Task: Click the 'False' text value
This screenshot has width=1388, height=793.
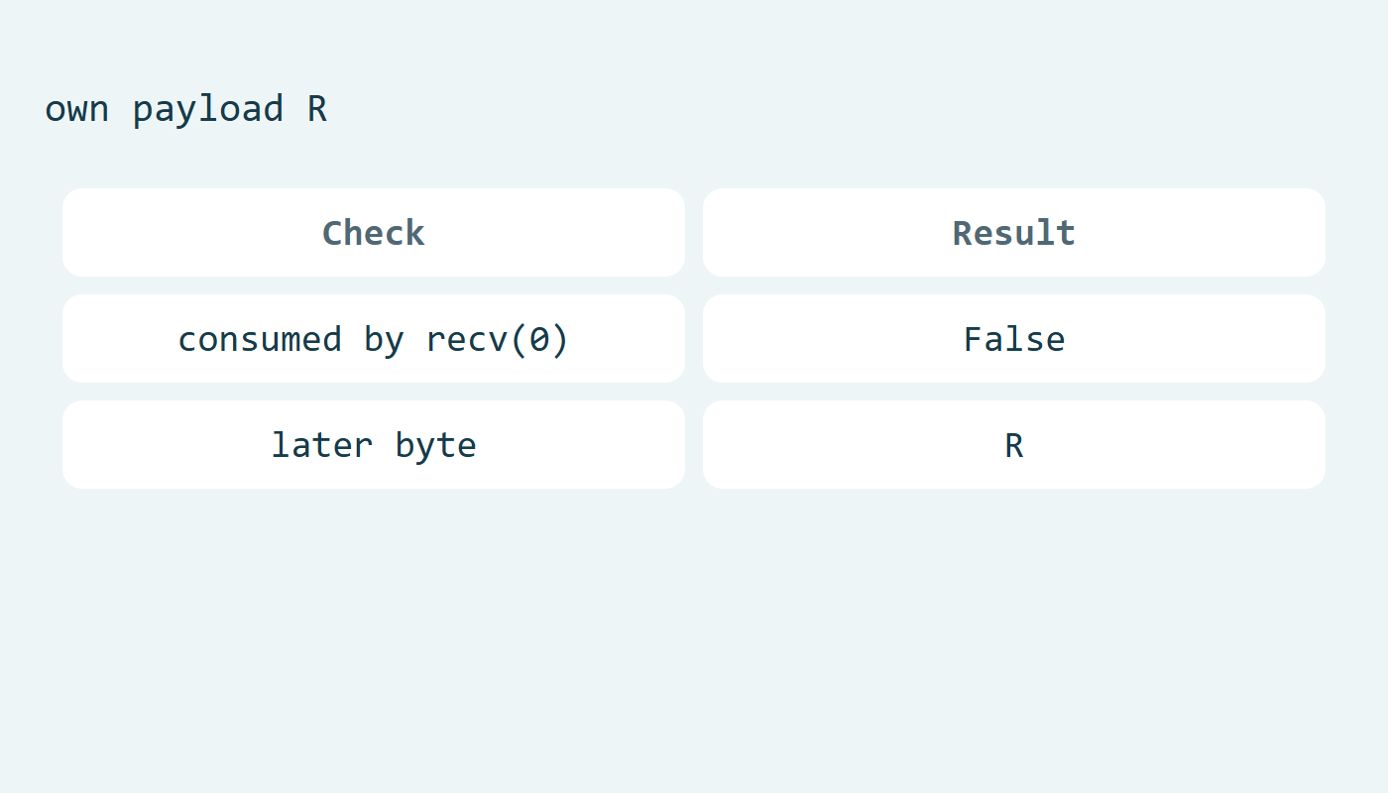Action: click(x=1014, y=339)
